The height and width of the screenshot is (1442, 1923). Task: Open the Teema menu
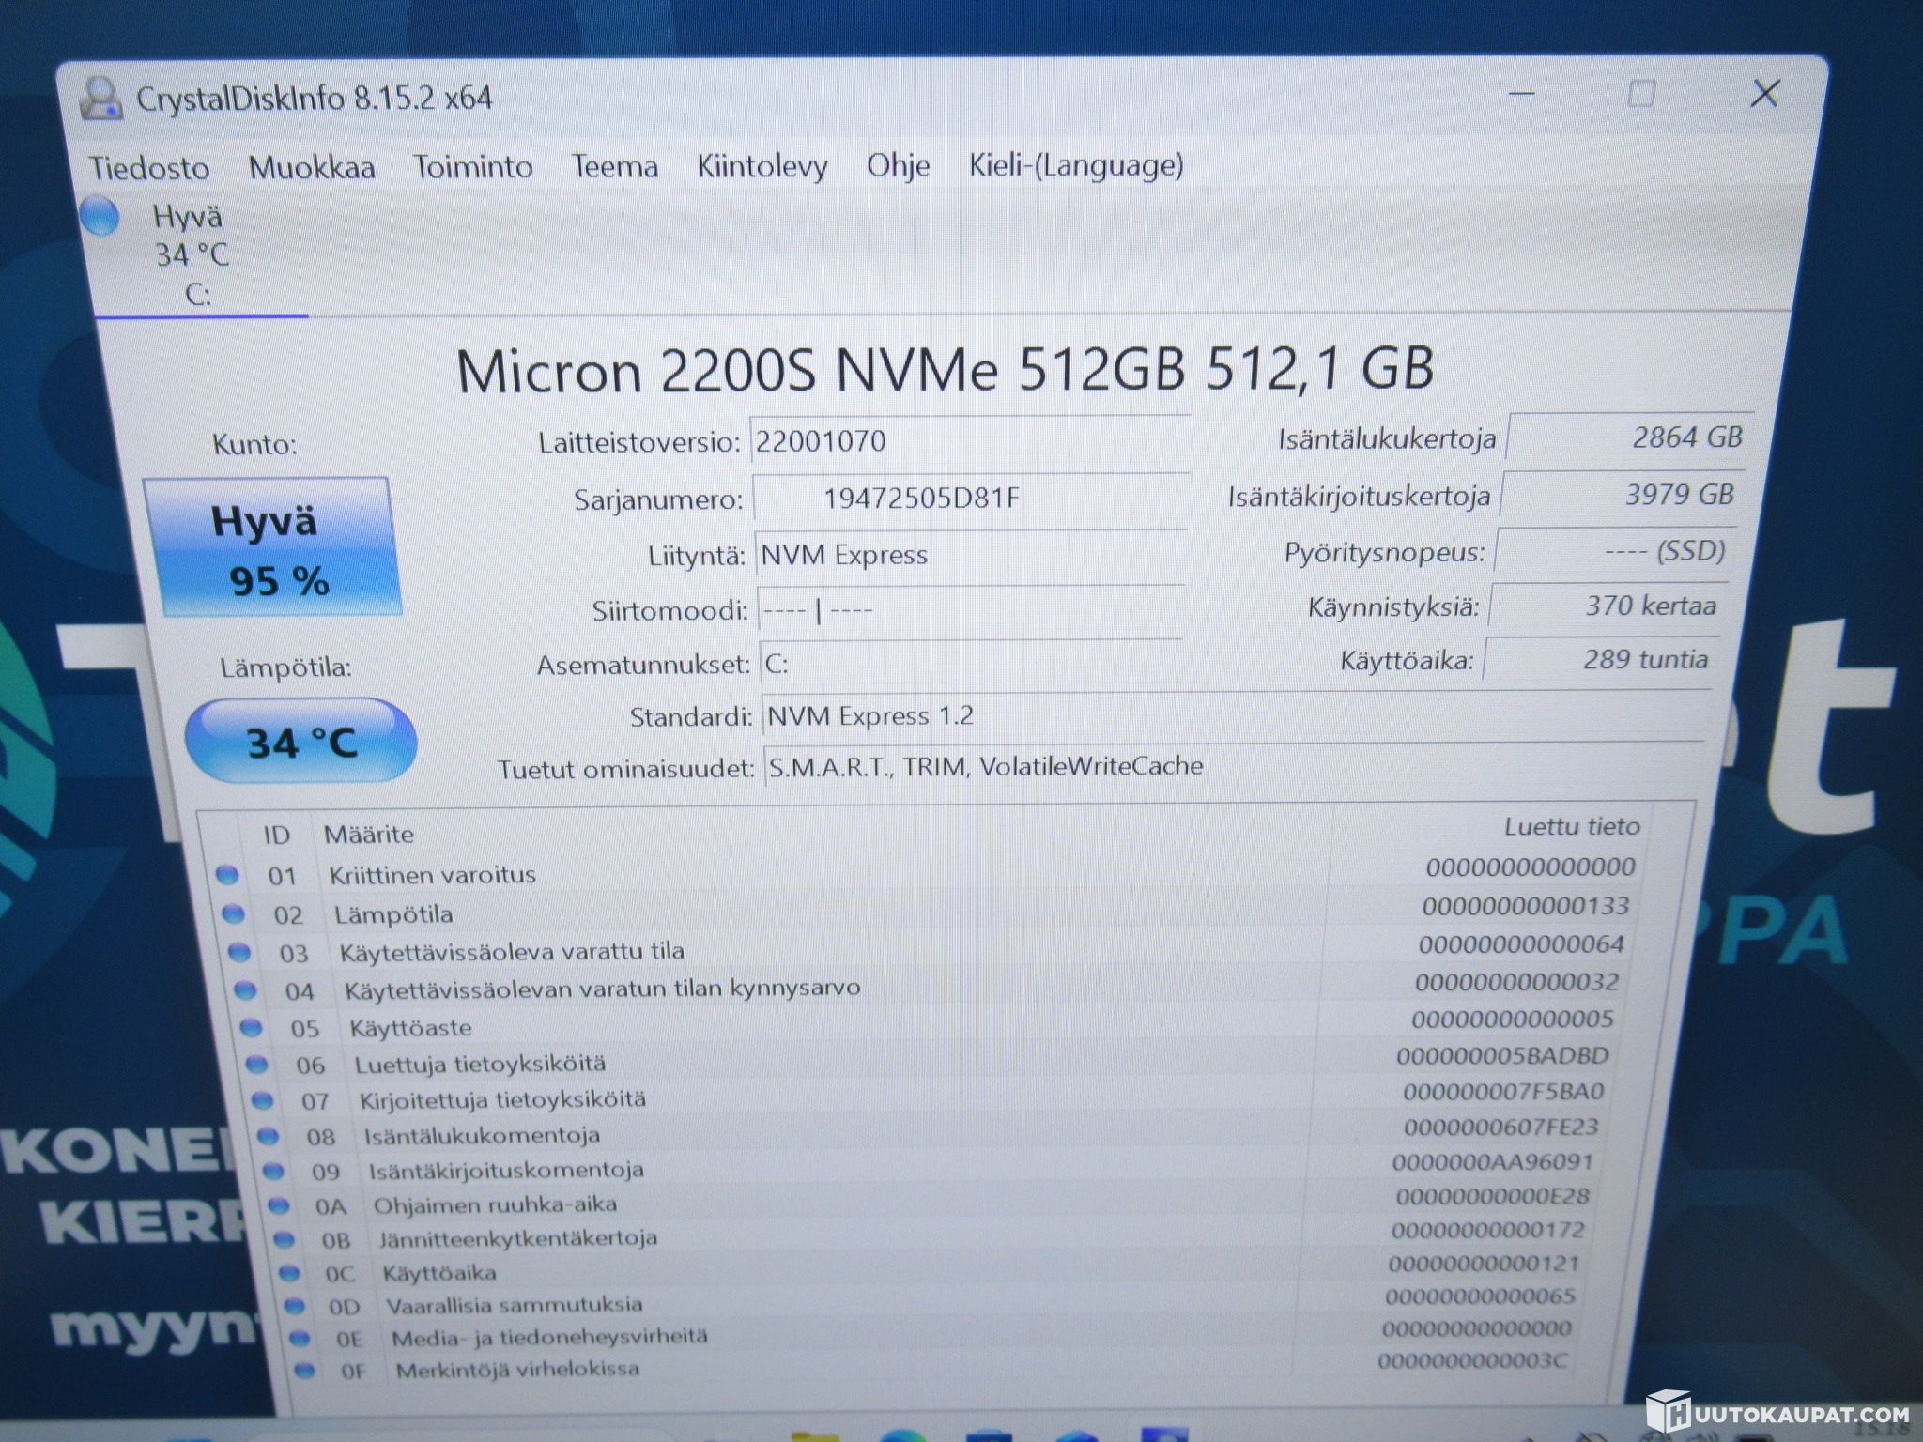click(615, 166)
